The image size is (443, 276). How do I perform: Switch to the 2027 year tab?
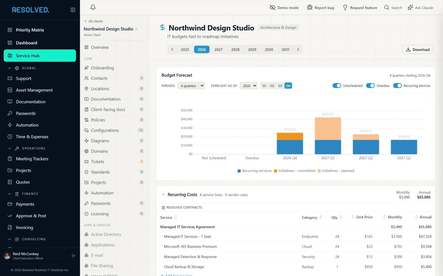point(218,49)
